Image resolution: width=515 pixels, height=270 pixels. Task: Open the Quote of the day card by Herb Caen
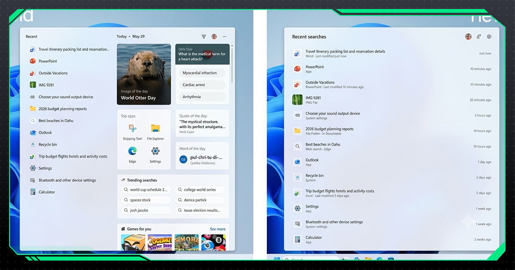click(x=202, y=124)
